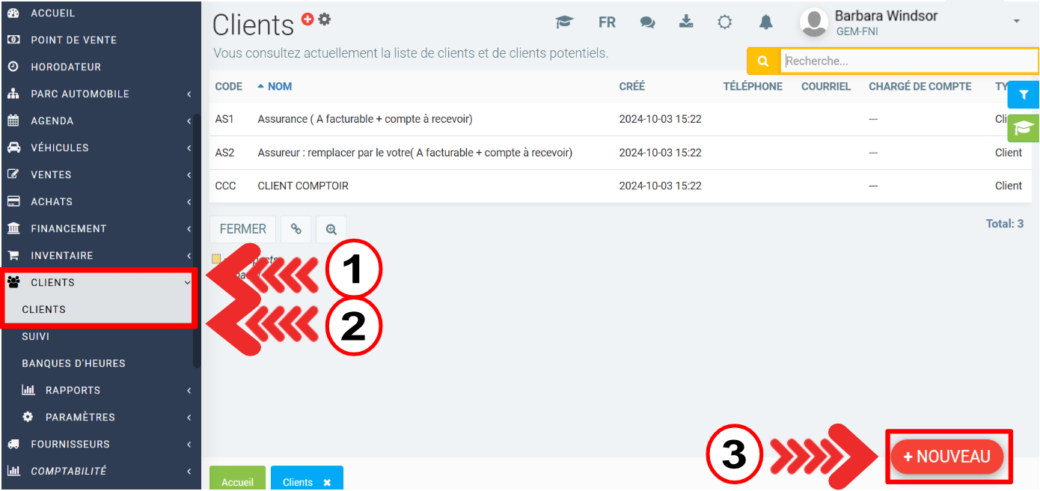Open the gear settings icon beside Clients title
The height and width of the screenshot is (491, 1040).
click(324, 19)
